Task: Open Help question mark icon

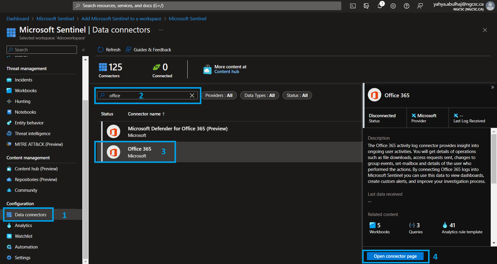Action: 407,6
